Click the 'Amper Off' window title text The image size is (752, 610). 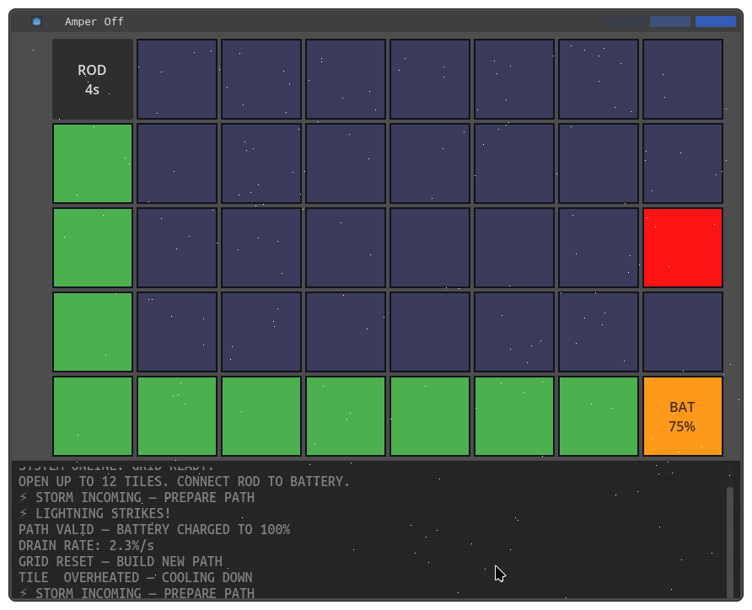pyautogui.click(x=94, y=22)
